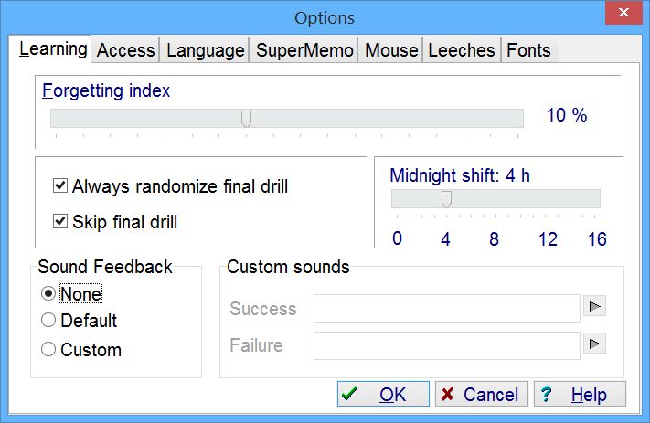Close the Options dialog window
650x423 pixels.
coord(623,14)
